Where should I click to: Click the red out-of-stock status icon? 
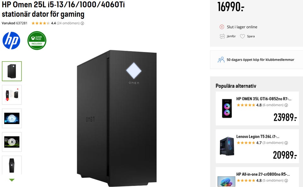pyautogui.click(x=222, y=27)
